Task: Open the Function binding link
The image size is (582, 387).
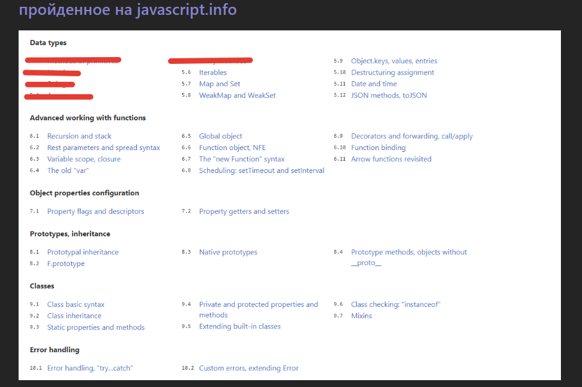Action: click(378, 148)
